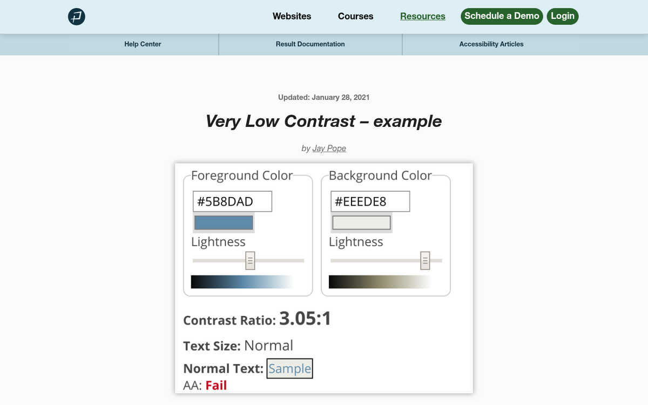Open the Websites navigation menu item
Viewport: 648px width, 405px height.
coord(292,16)
